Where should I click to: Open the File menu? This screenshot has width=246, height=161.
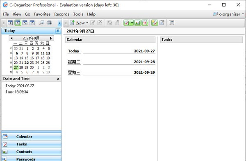[6, 14]
